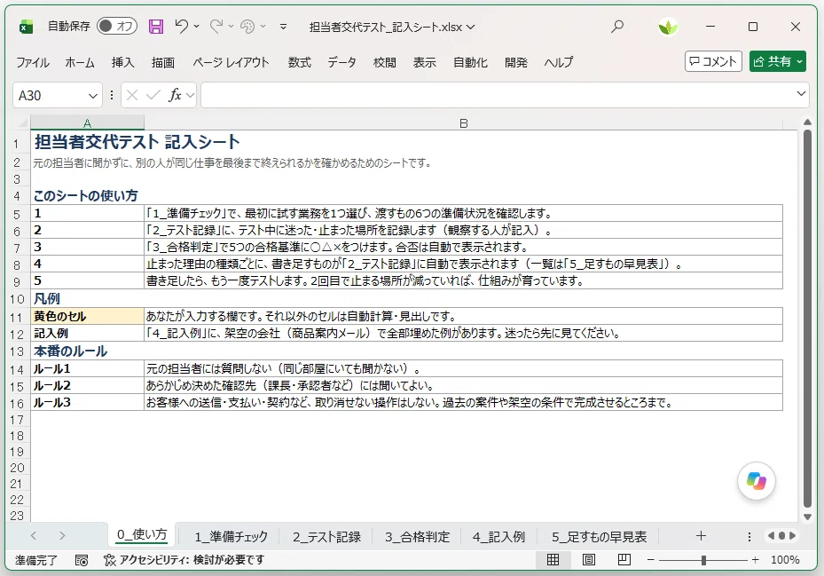The height and width of the screenshot is (576, 824).
Task: Open Customize Quick Access Toolbar menu
Action: tap(283, 27)
